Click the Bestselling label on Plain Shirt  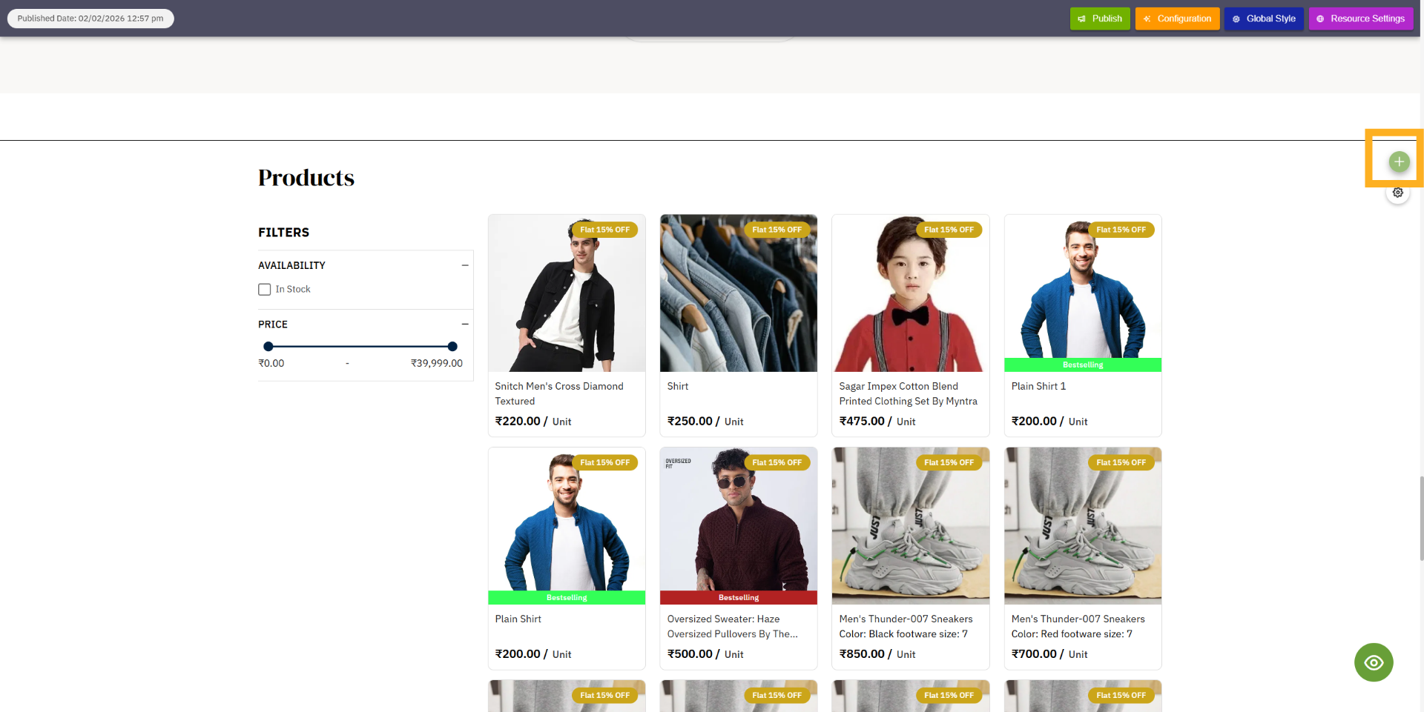567,597
